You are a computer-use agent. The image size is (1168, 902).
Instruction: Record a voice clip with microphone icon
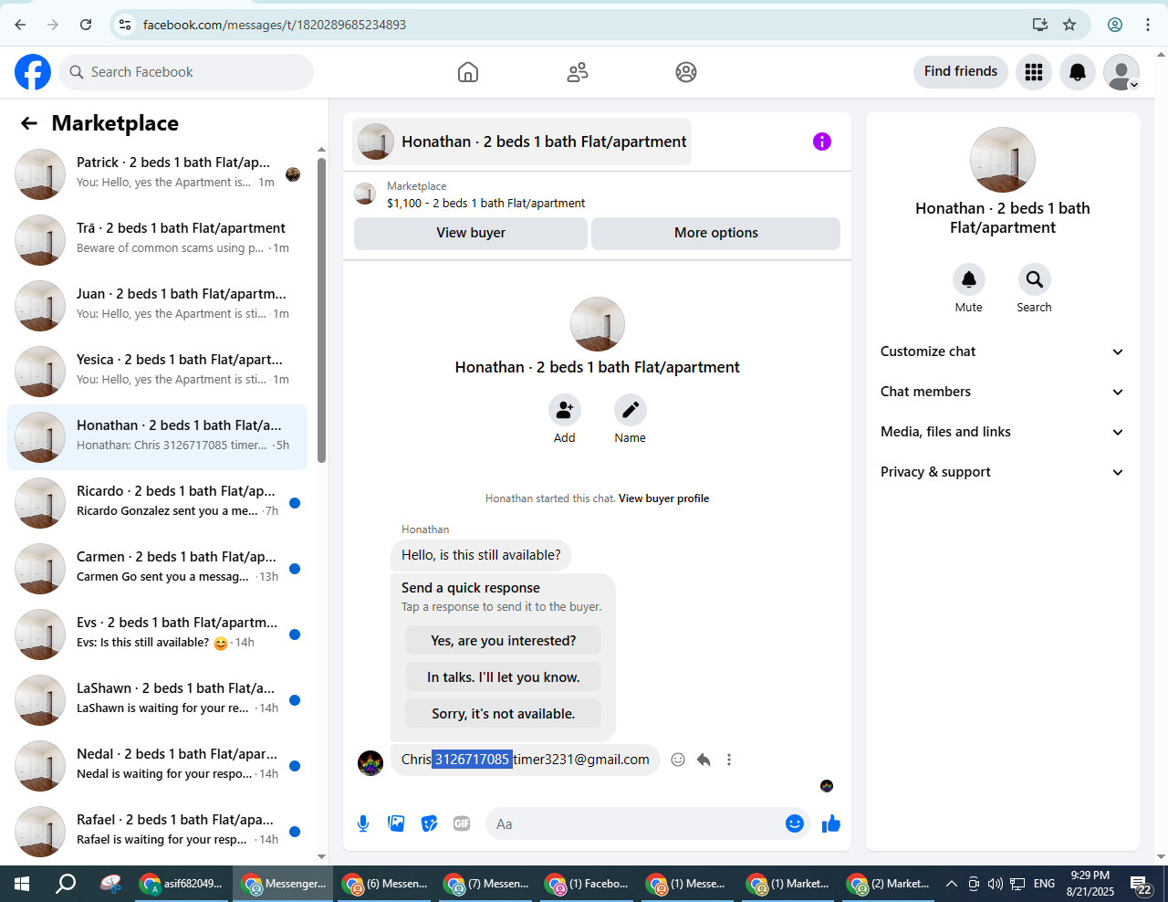(363, 823)
